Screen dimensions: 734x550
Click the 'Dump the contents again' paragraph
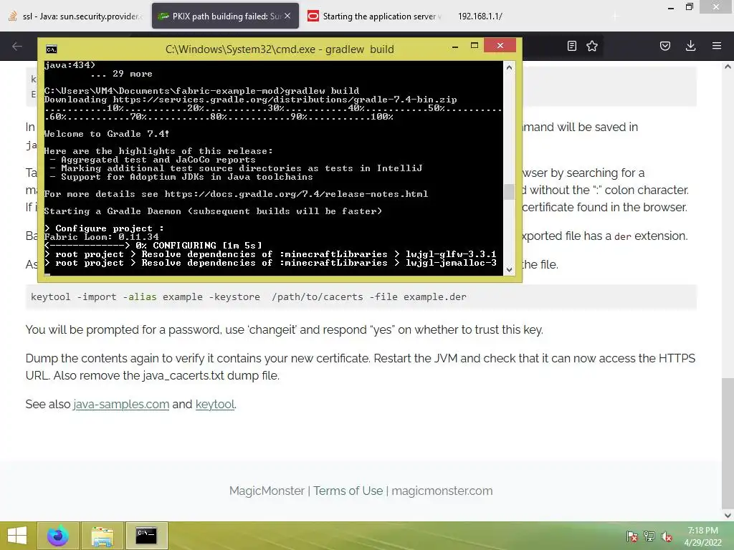click(361, 367)
